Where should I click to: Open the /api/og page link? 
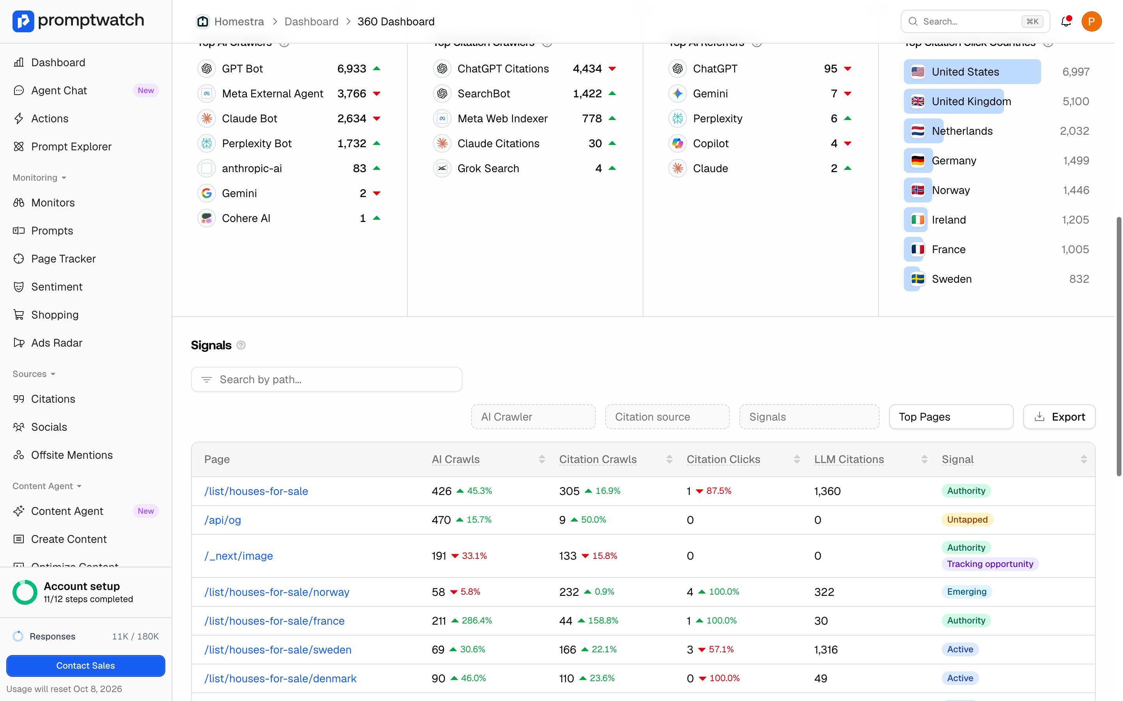[x=223, y=520]
